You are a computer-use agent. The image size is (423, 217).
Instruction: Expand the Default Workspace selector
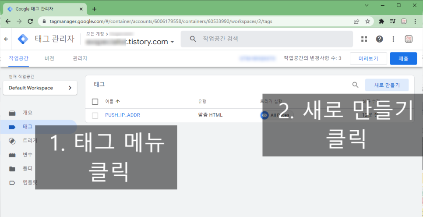40,88
